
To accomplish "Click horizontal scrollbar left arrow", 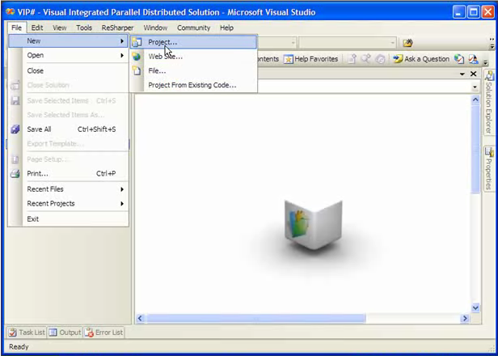I will [141, 318].
